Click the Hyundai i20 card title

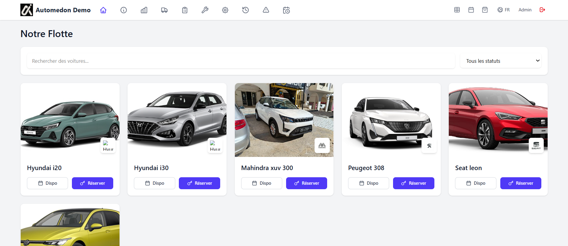44,168
